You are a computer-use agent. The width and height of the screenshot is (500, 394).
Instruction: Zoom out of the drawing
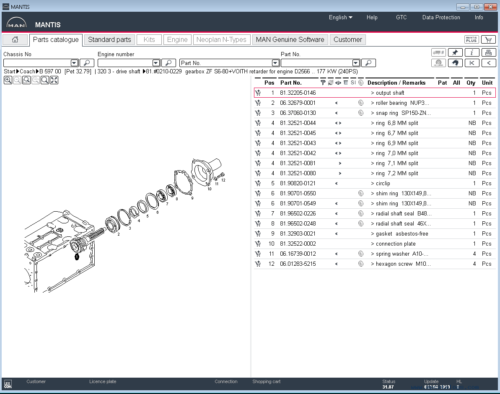17,80
